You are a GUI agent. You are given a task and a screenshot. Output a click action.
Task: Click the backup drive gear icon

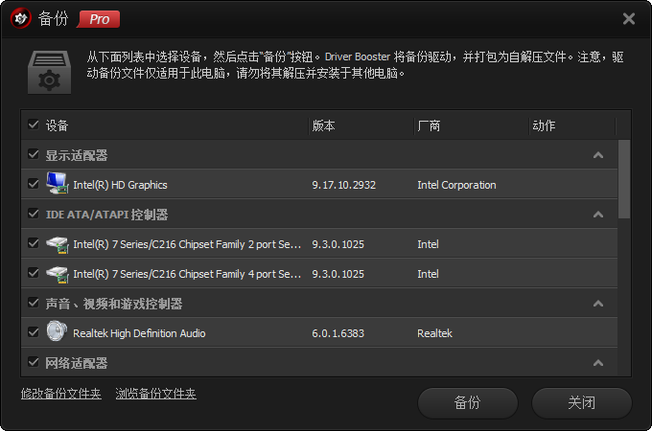point(50,72)
